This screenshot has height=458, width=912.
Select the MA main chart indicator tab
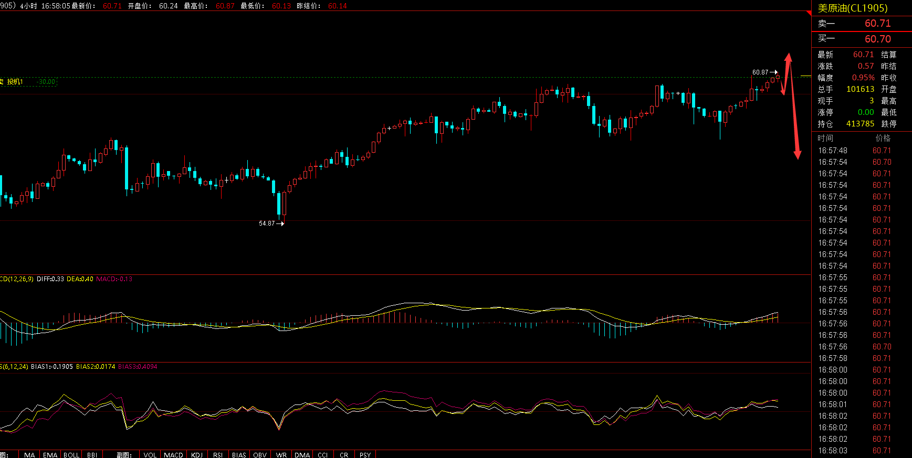pyautogui.click(x=29, y=454)
